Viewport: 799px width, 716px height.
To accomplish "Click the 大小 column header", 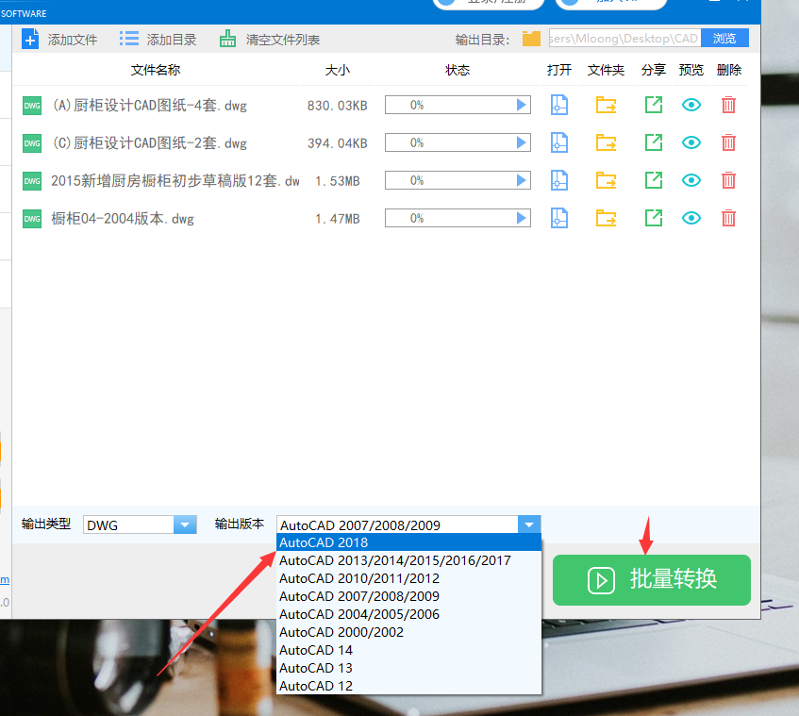I will [338, 70].
